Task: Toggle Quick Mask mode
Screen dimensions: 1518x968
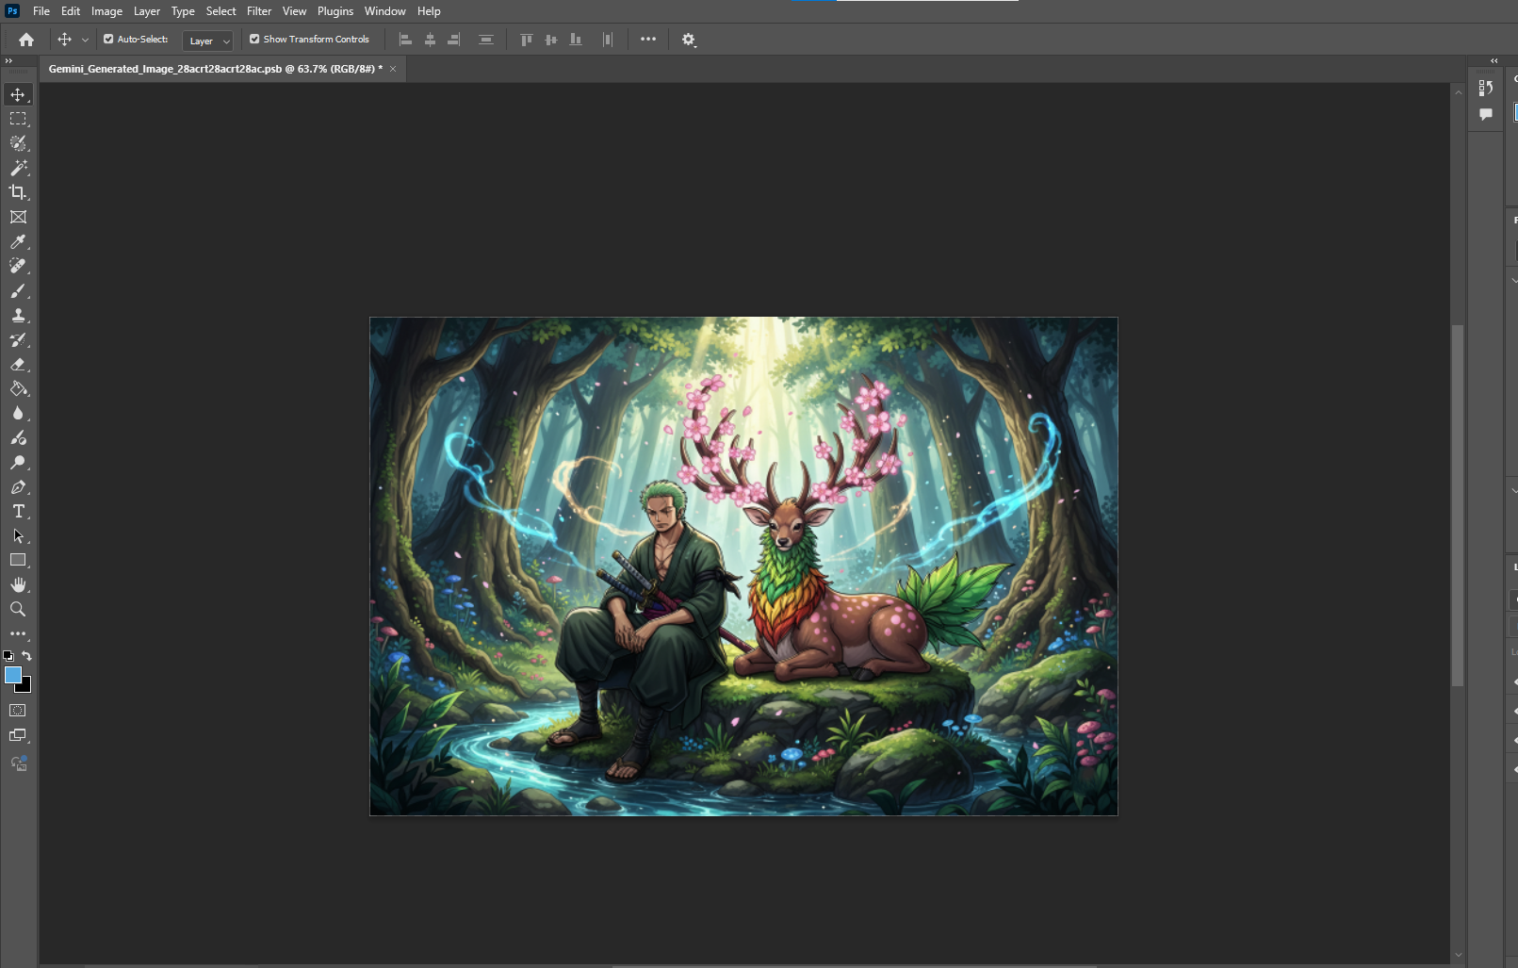Action: (18, 711)
